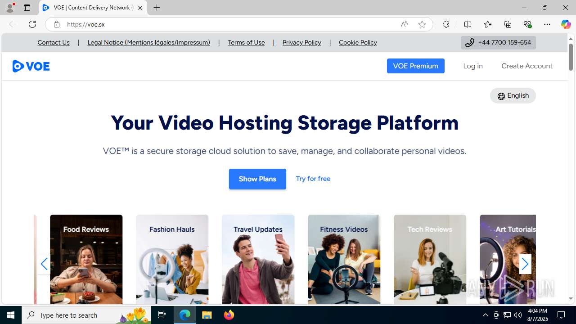Open volume control in tray

coord(518,315)
